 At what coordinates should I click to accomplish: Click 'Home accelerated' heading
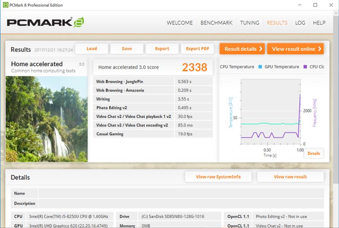point(37,64)
